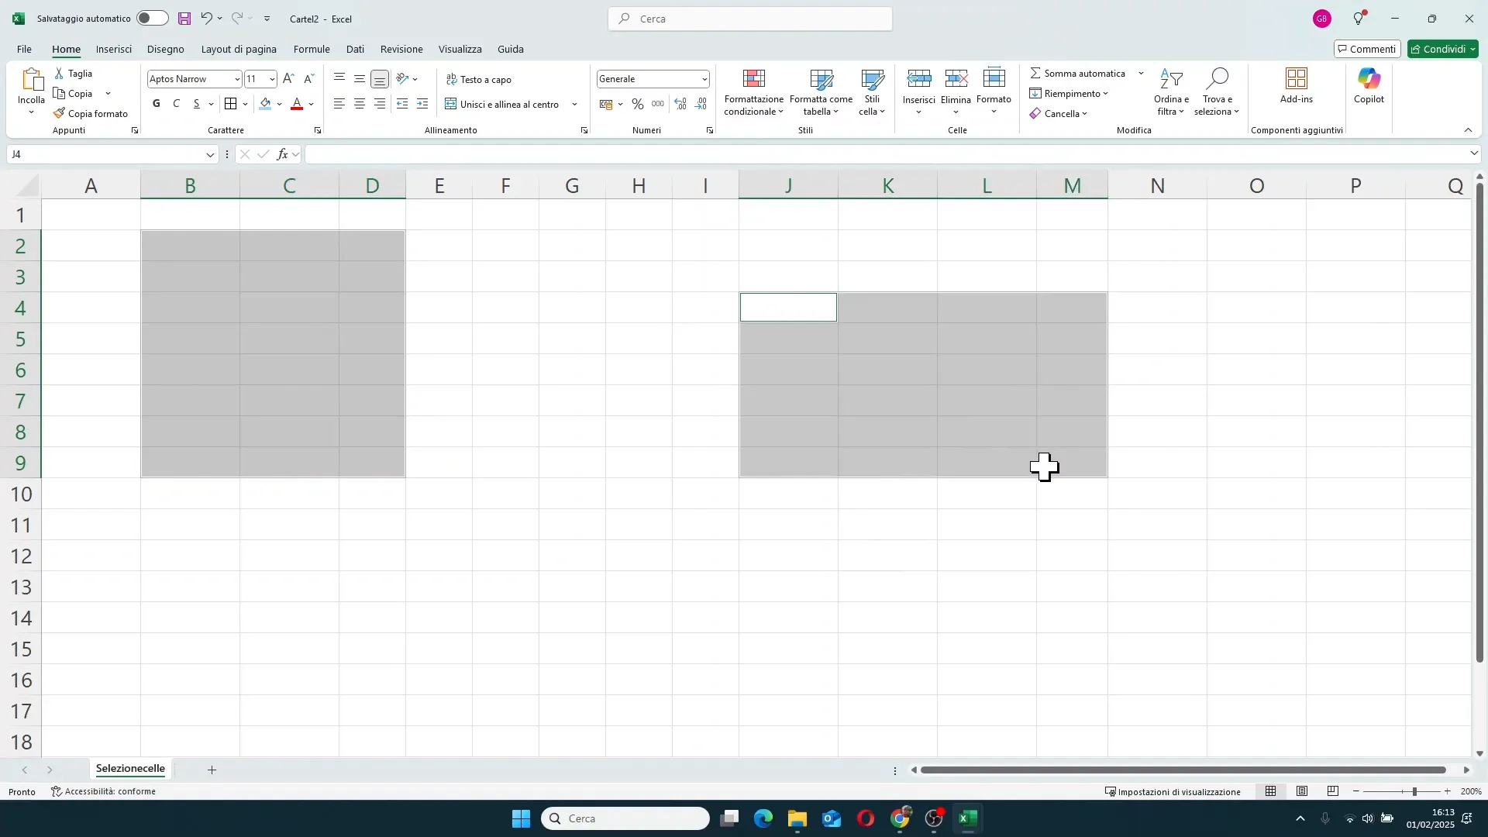Click the Copia formato paintbrush icon

[x=60, y=114]
